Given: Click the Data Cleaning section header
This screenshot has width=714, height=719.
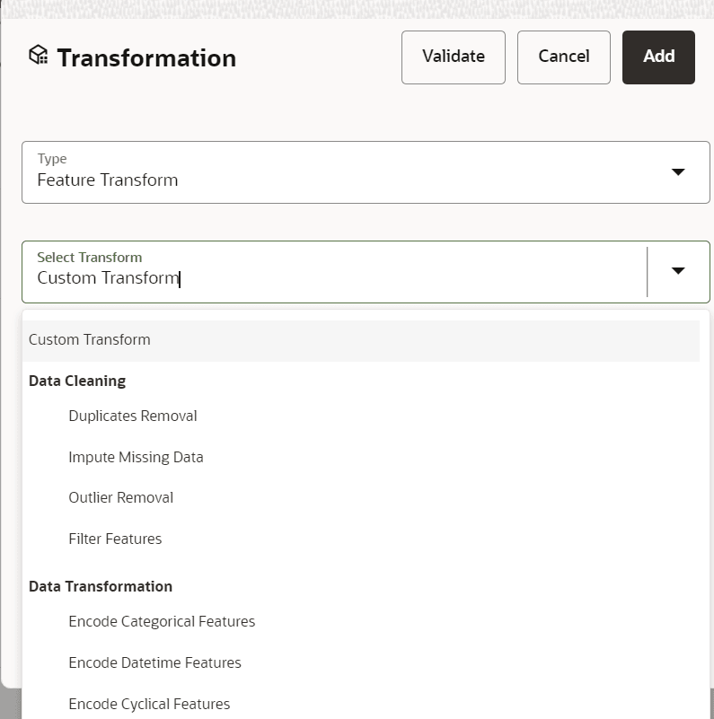Looking at the screenshot, I should 76,381.
